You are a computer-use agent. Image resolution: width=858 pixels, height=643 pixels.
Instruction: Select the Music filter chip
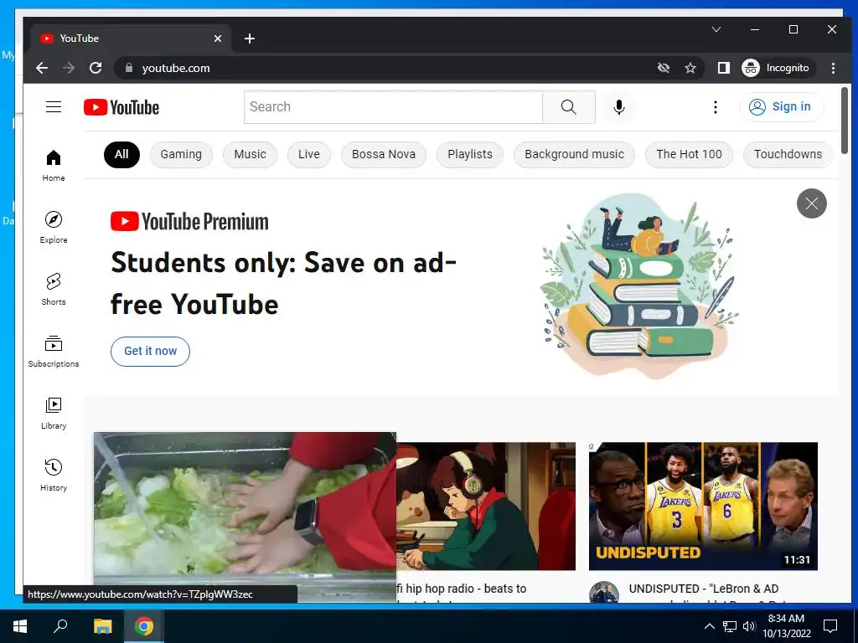(x=250, y=154)
